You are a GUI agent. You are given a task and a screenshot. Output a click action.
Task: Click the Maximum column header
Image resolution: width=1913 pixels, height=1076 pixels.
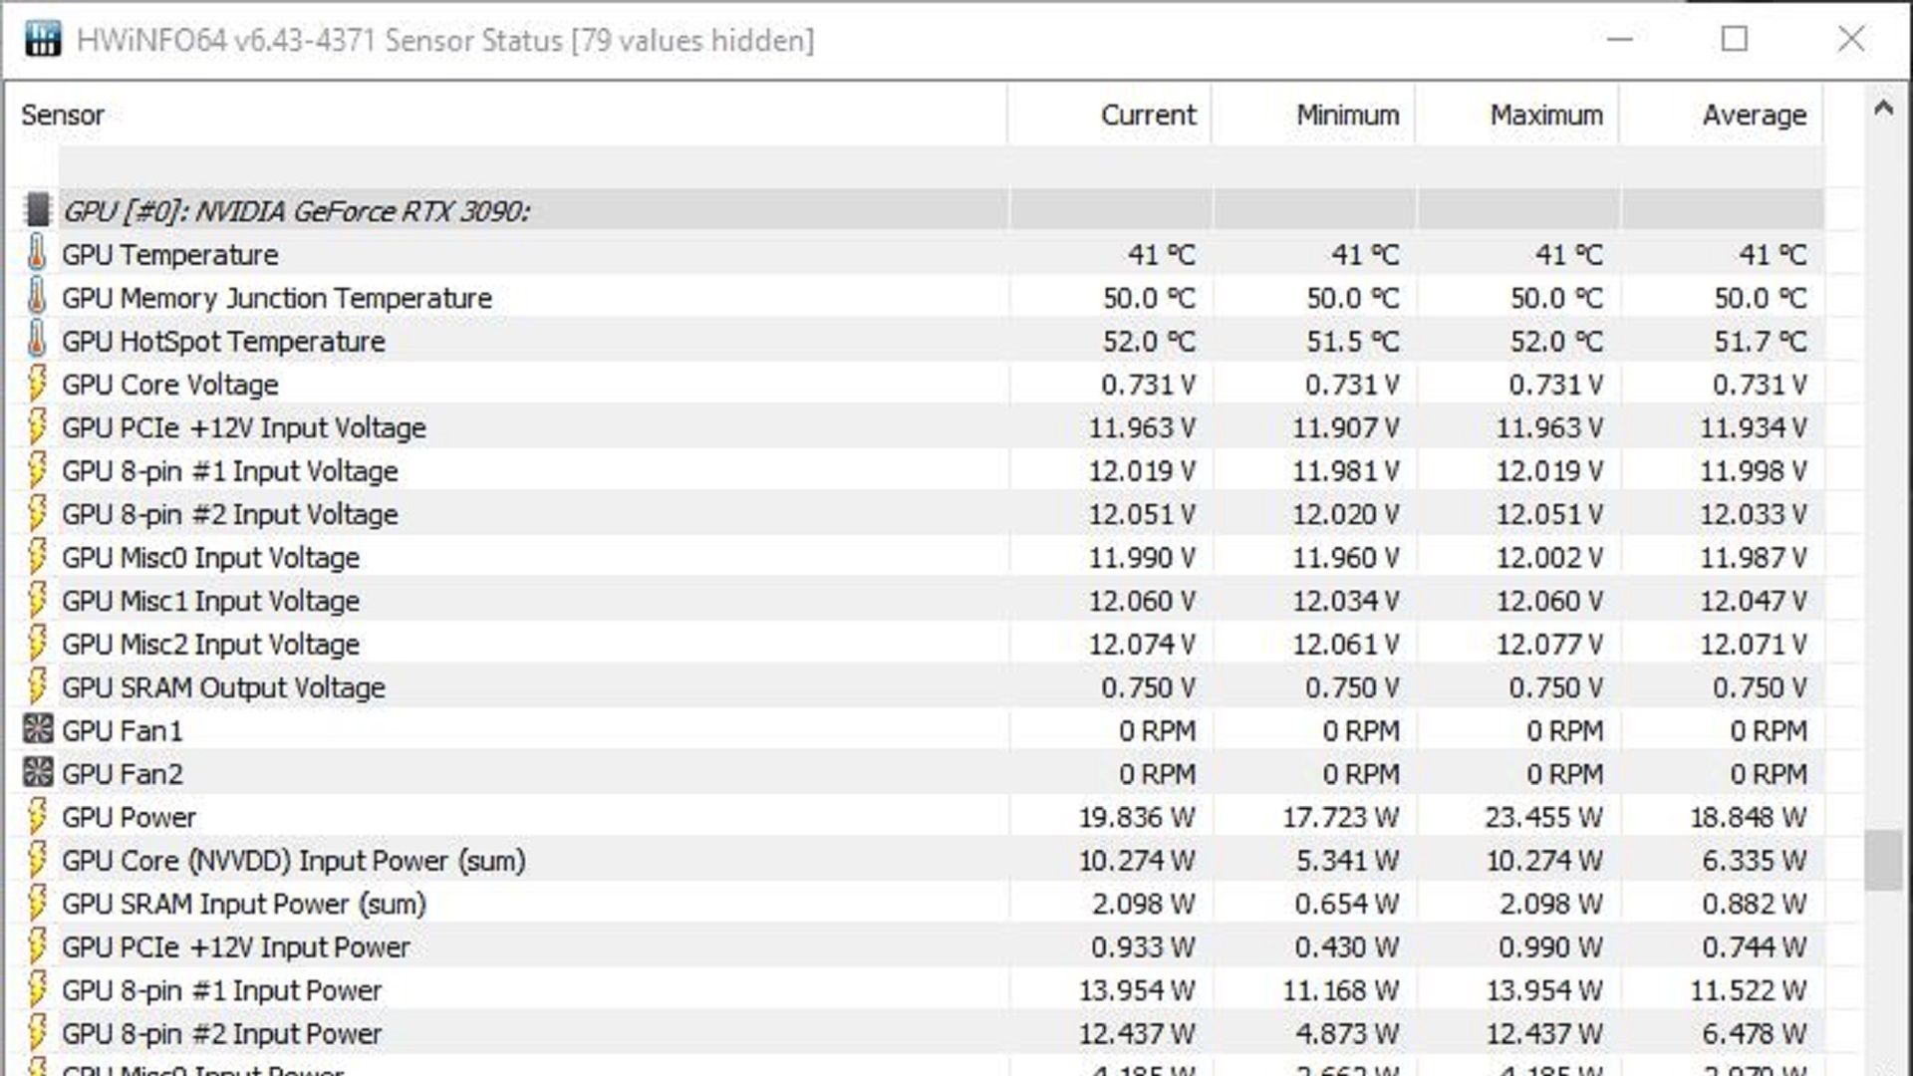(1546, 115)
